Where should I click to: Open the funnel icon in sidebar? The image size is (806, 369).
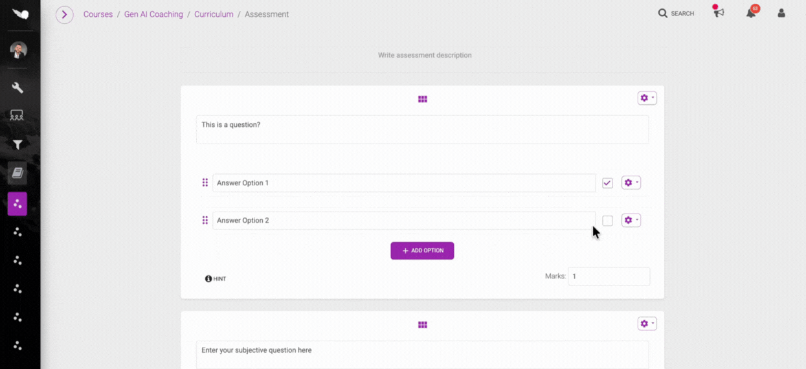(x=17, y=145)
